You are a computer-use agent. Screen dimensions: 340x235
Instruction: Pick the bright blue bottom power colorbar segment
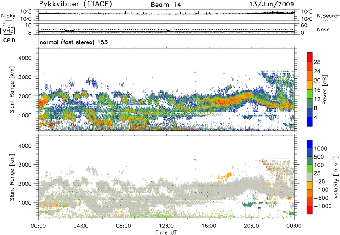pos(310,122)
